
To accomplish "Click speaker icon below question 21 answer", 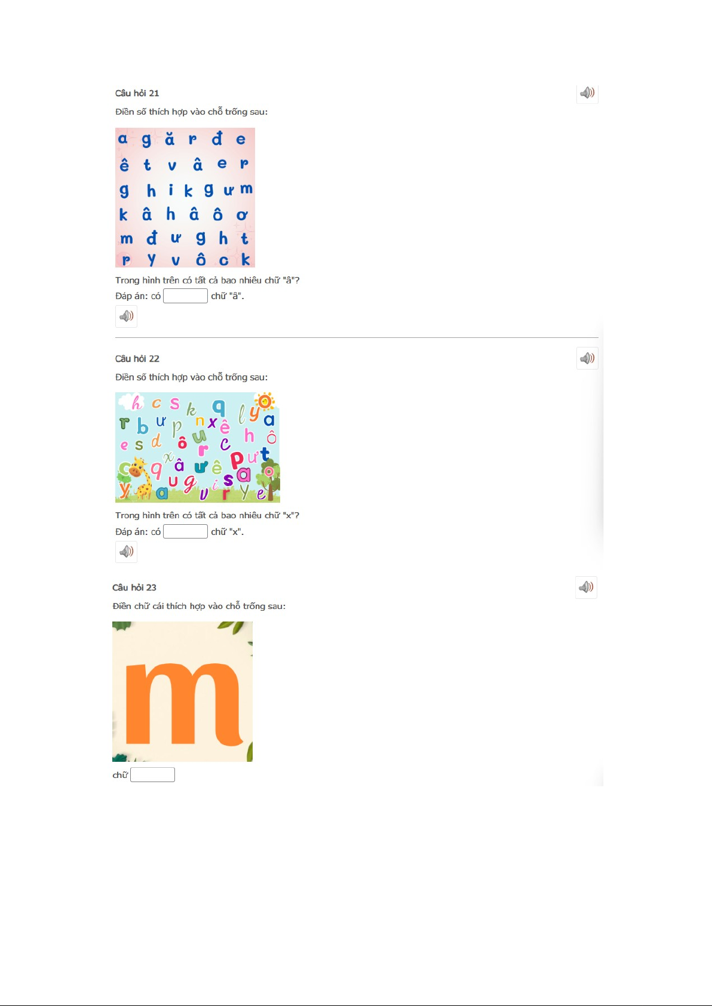I will pyautogui.click(x=126, y=316).
